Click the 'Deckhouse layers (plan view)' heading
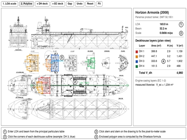The image size is (187, 140). [x=153, y=41]
